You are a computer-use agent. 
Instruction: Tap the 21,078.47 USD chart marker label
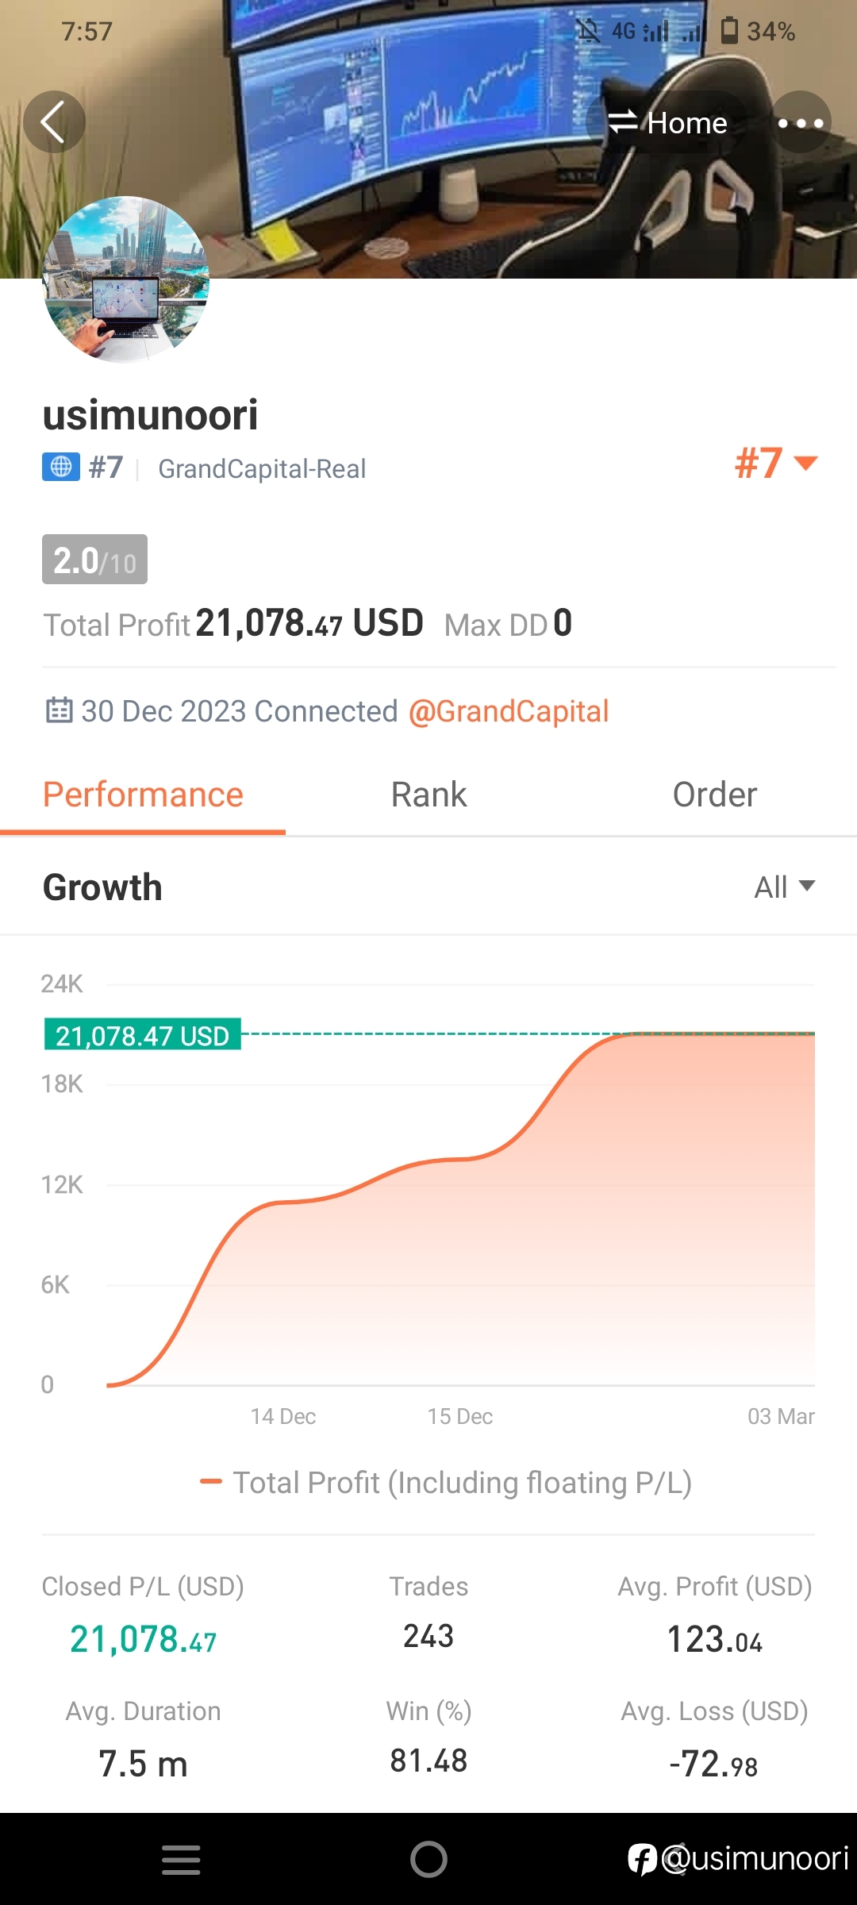[x=143, y=1035]
